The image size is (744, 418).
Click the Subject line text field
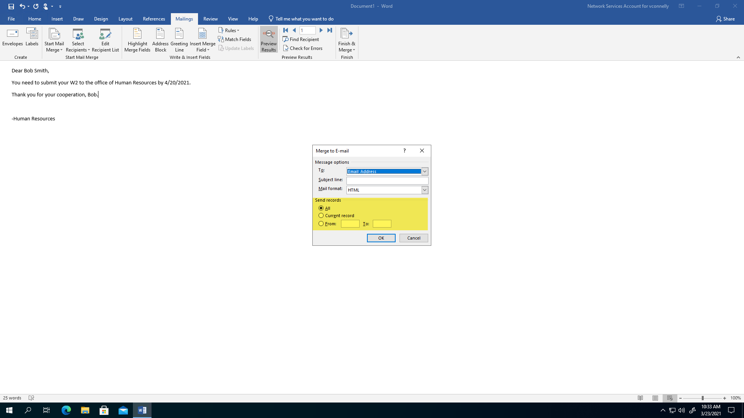tap(387, 181)
